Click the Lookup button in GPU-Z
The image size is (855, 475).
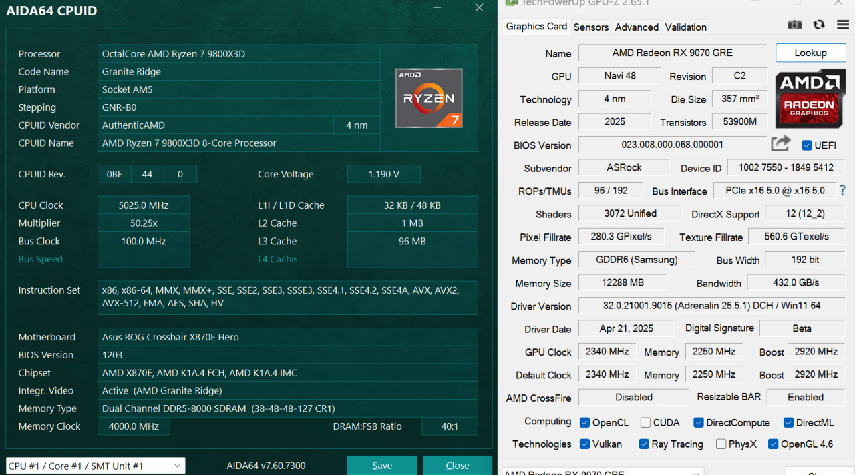tap(810, 53)
